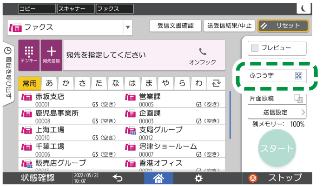Select the ら index tab
Image resolution: width=323 pixels, height=186 pixels.
tap(182, 83)
